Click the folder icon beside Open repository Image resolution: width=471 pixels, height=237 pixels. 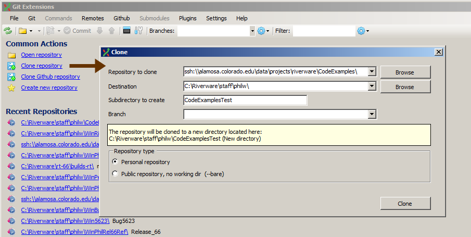12,55
